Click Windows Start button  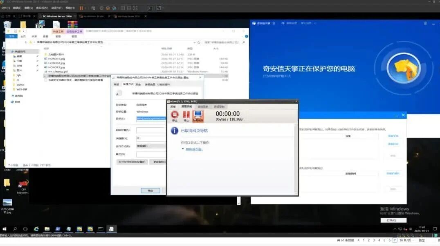tap(4, 229)
